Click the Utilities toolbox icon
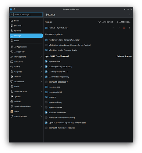This screenshot has width=142, height=153. (12, 101)
